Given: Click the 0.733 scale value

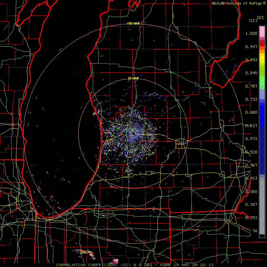Looking at the screenshot, I should (x=251, y=99).
